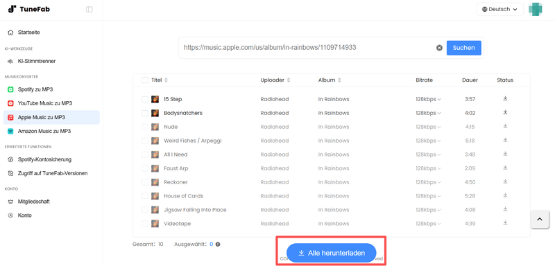
Task: Click the Nude album art thumbnail
Action: [155, 127]
